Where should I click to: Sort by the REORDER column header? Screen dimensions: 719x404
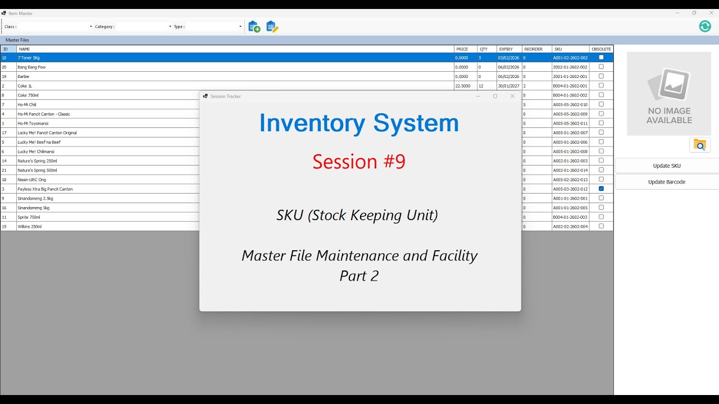(536, 49)
